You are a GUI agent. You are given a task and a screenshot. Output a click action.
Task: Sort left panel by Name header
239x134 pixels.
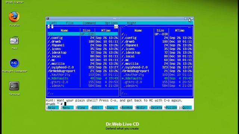(x=64, y=31)
